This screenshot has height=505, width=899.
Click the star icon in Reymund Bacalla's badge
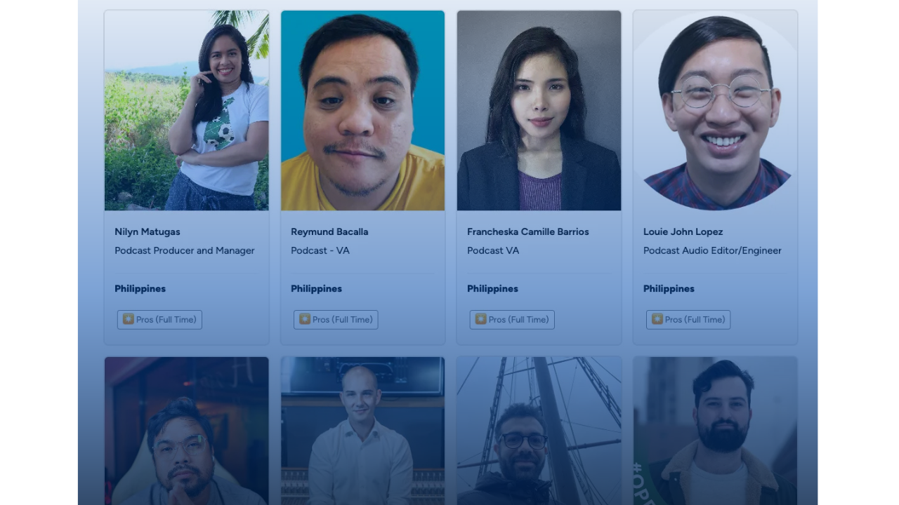[305, 319]
